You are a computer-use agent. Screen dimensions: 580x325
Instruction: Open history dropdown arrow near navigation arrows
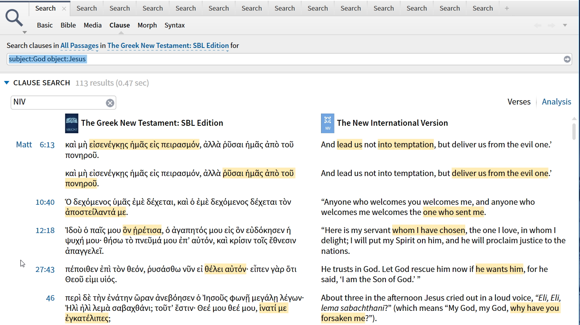(565, 26)
